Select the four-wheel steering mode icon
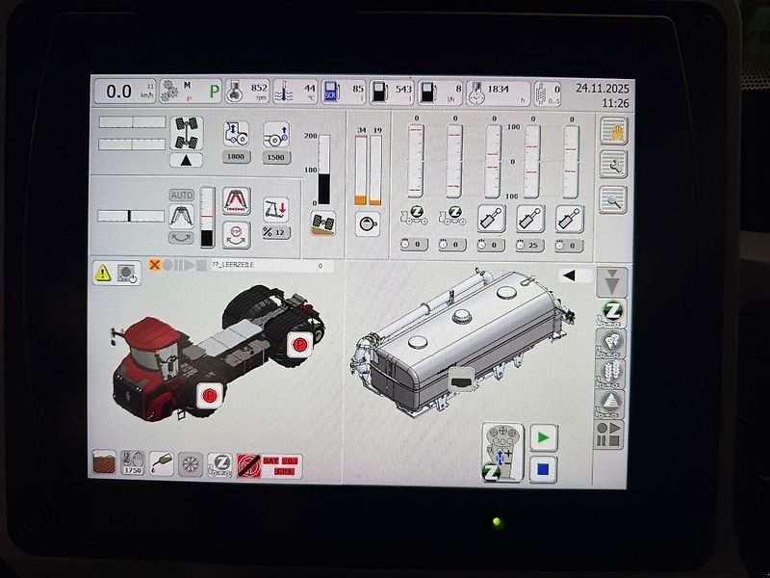 [187, 133]
